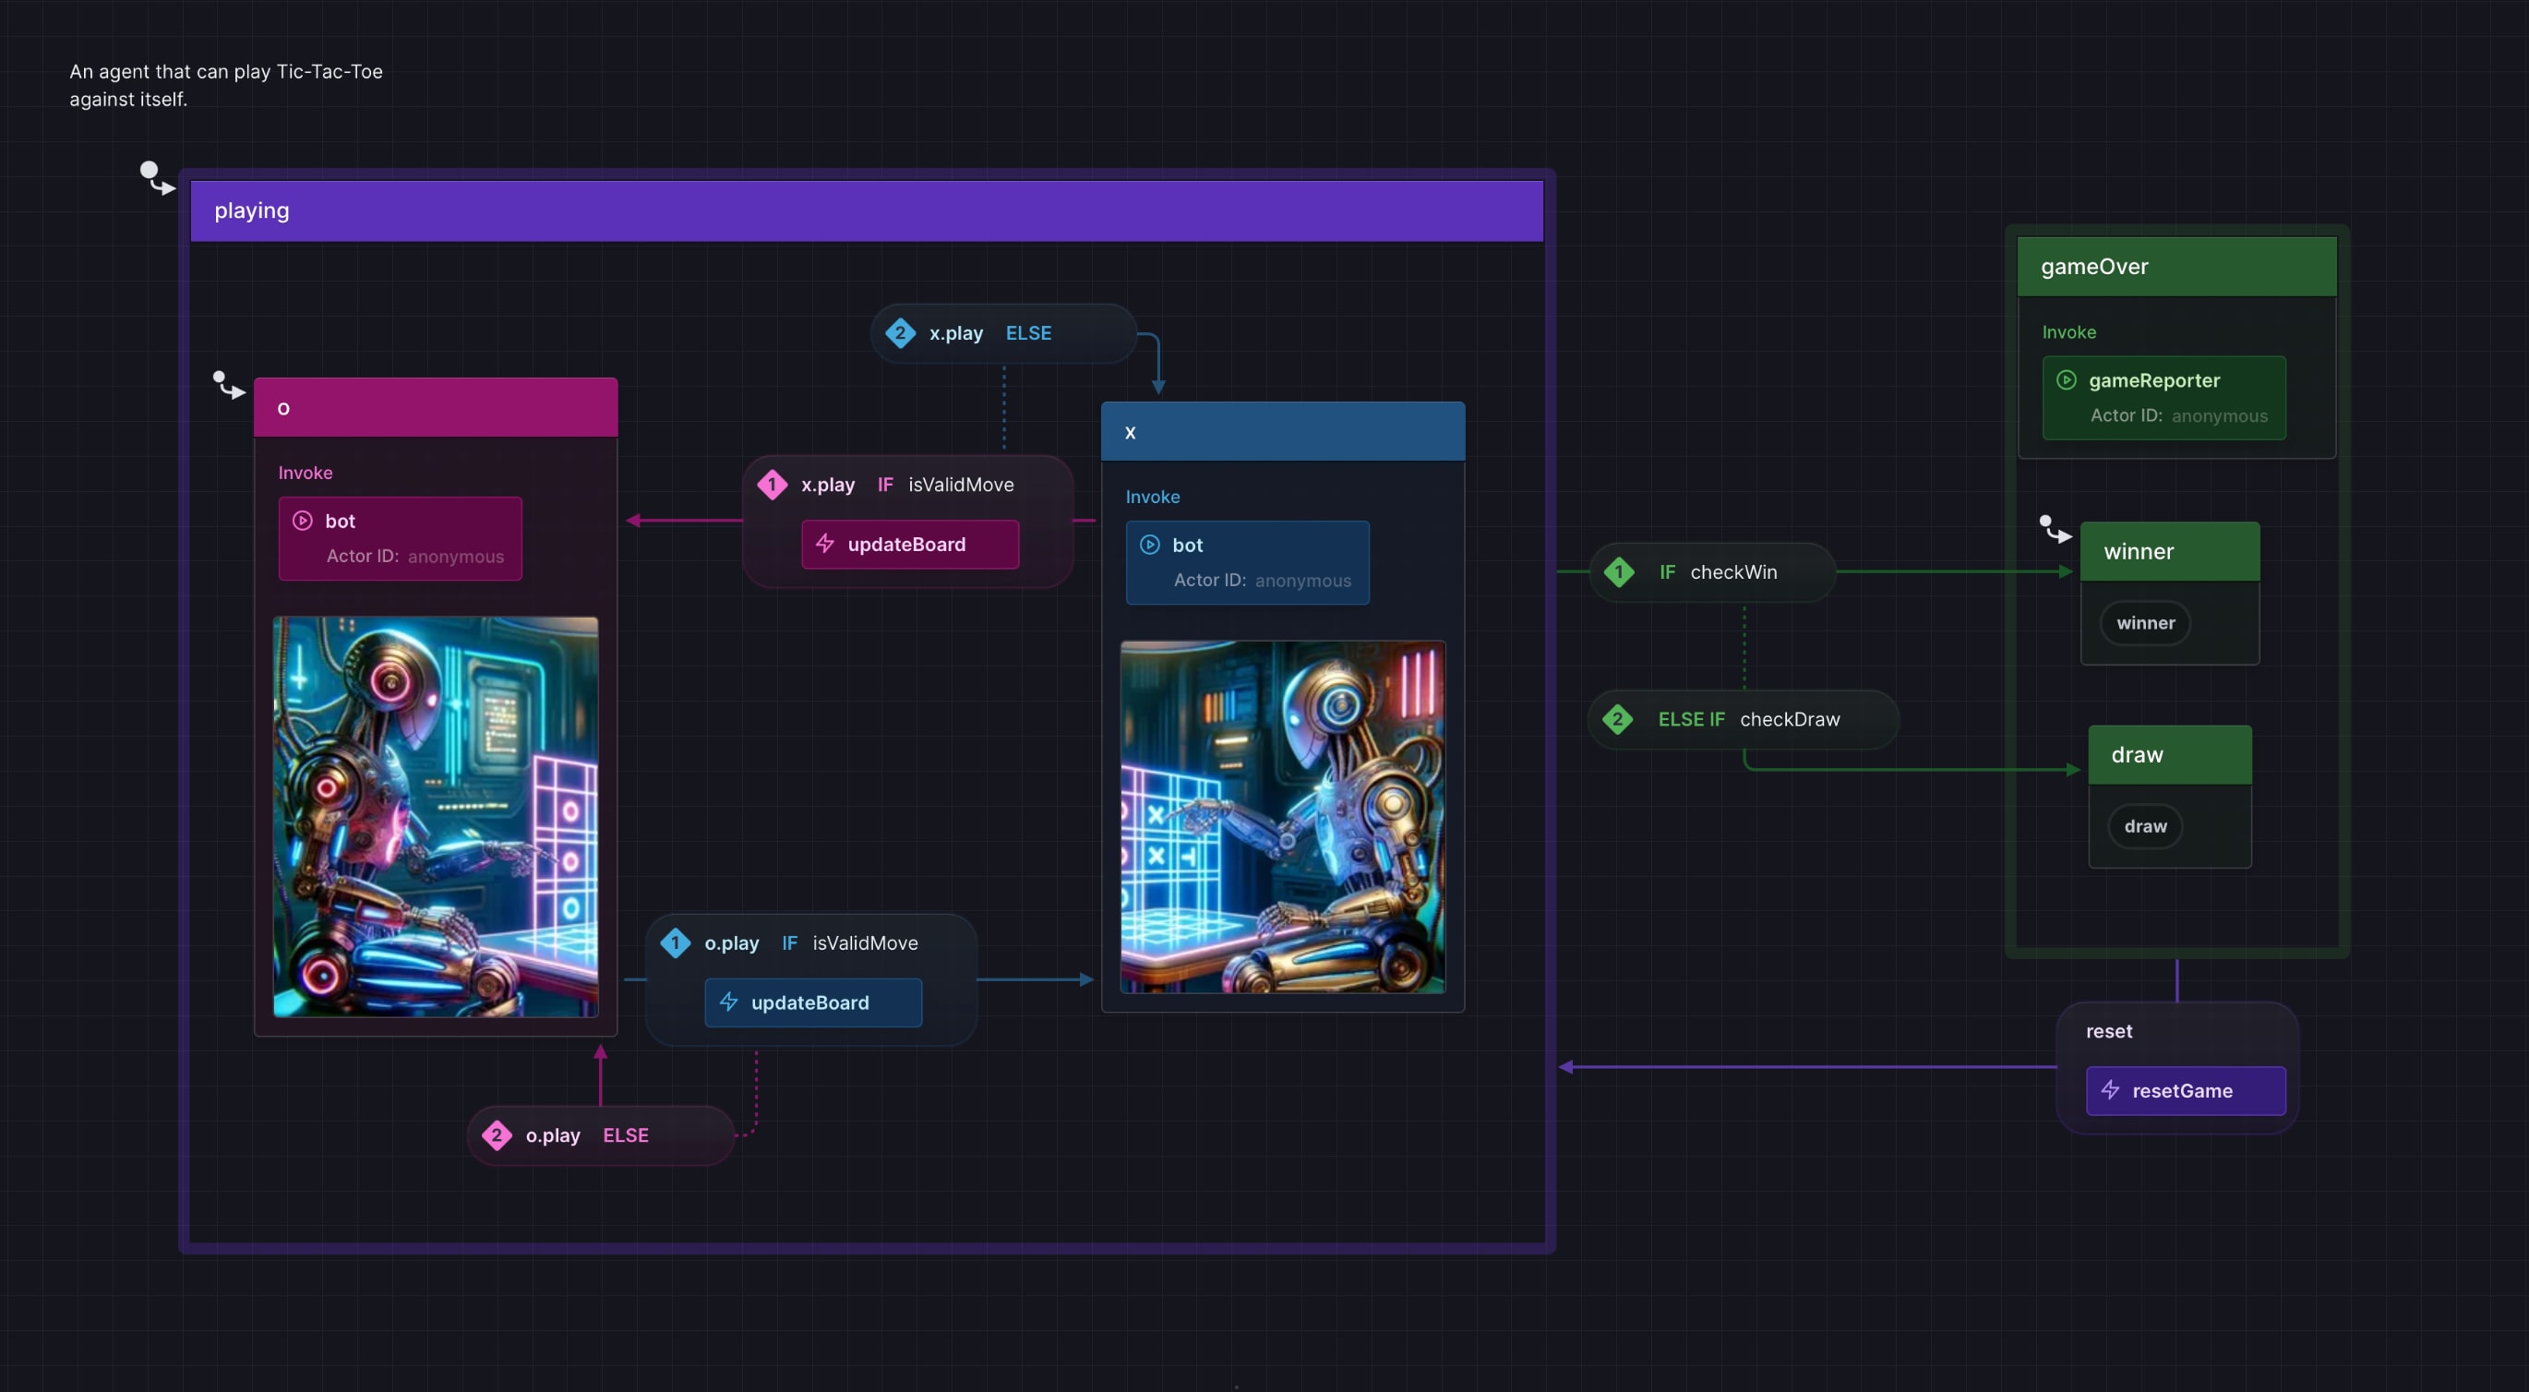Click the green diamond 1 by checkWin
Image resolution: width=2529 pixels, height=1392 pixels.
click(x=1619, y=571)
